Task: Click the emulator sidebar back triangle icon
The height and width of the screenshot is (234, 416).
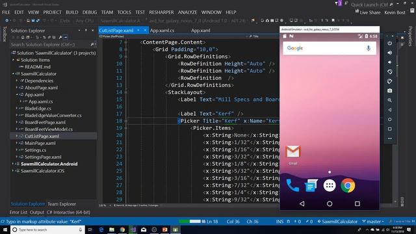Action: pos(389,110)
